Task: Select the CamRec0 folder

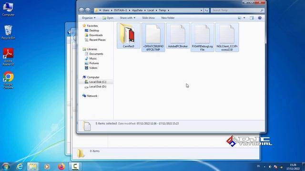Action: click(x=129, y=36)
